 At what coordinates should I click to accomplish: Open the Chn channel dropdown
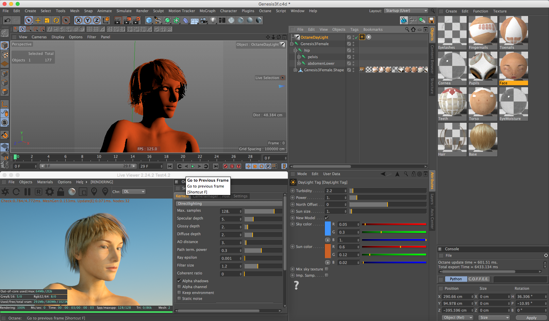[134, 192]
